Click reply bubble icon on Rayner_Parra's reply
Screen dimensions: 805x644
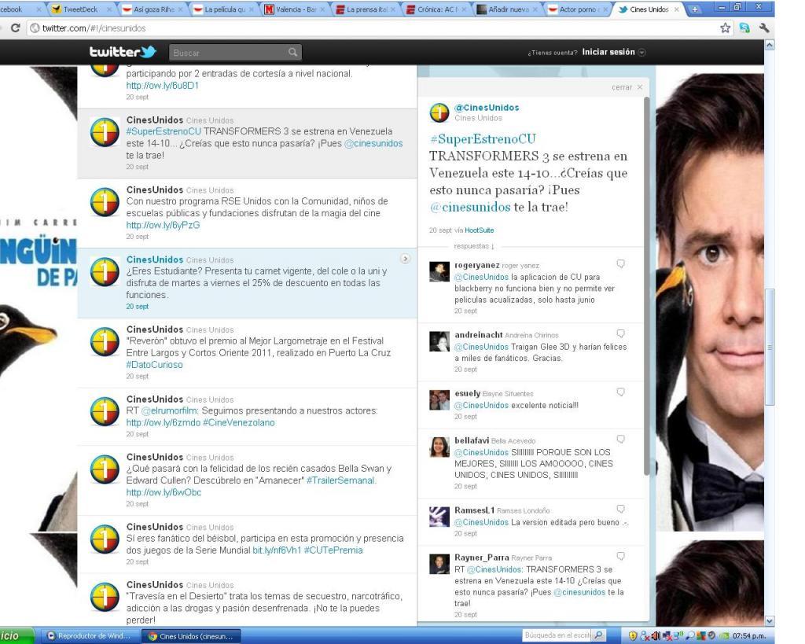pos(621,556)
